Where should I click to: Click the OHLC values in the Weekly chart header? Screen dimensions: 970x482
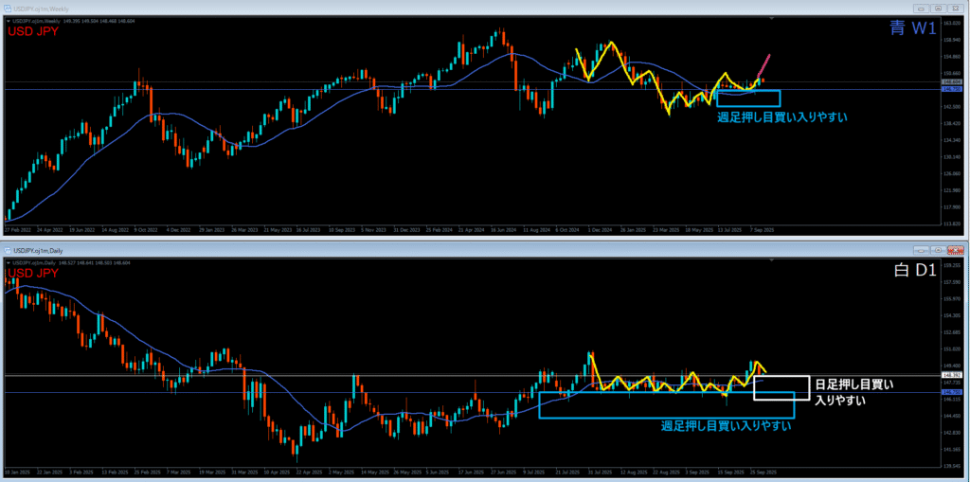point(99,21)
